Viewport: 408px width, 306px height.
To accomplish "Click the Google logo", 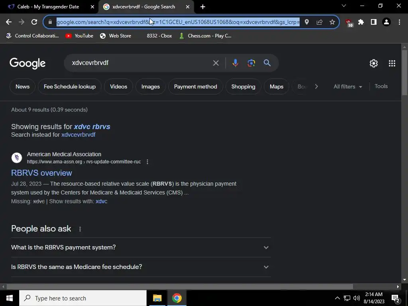I will [x=27, y=63].
